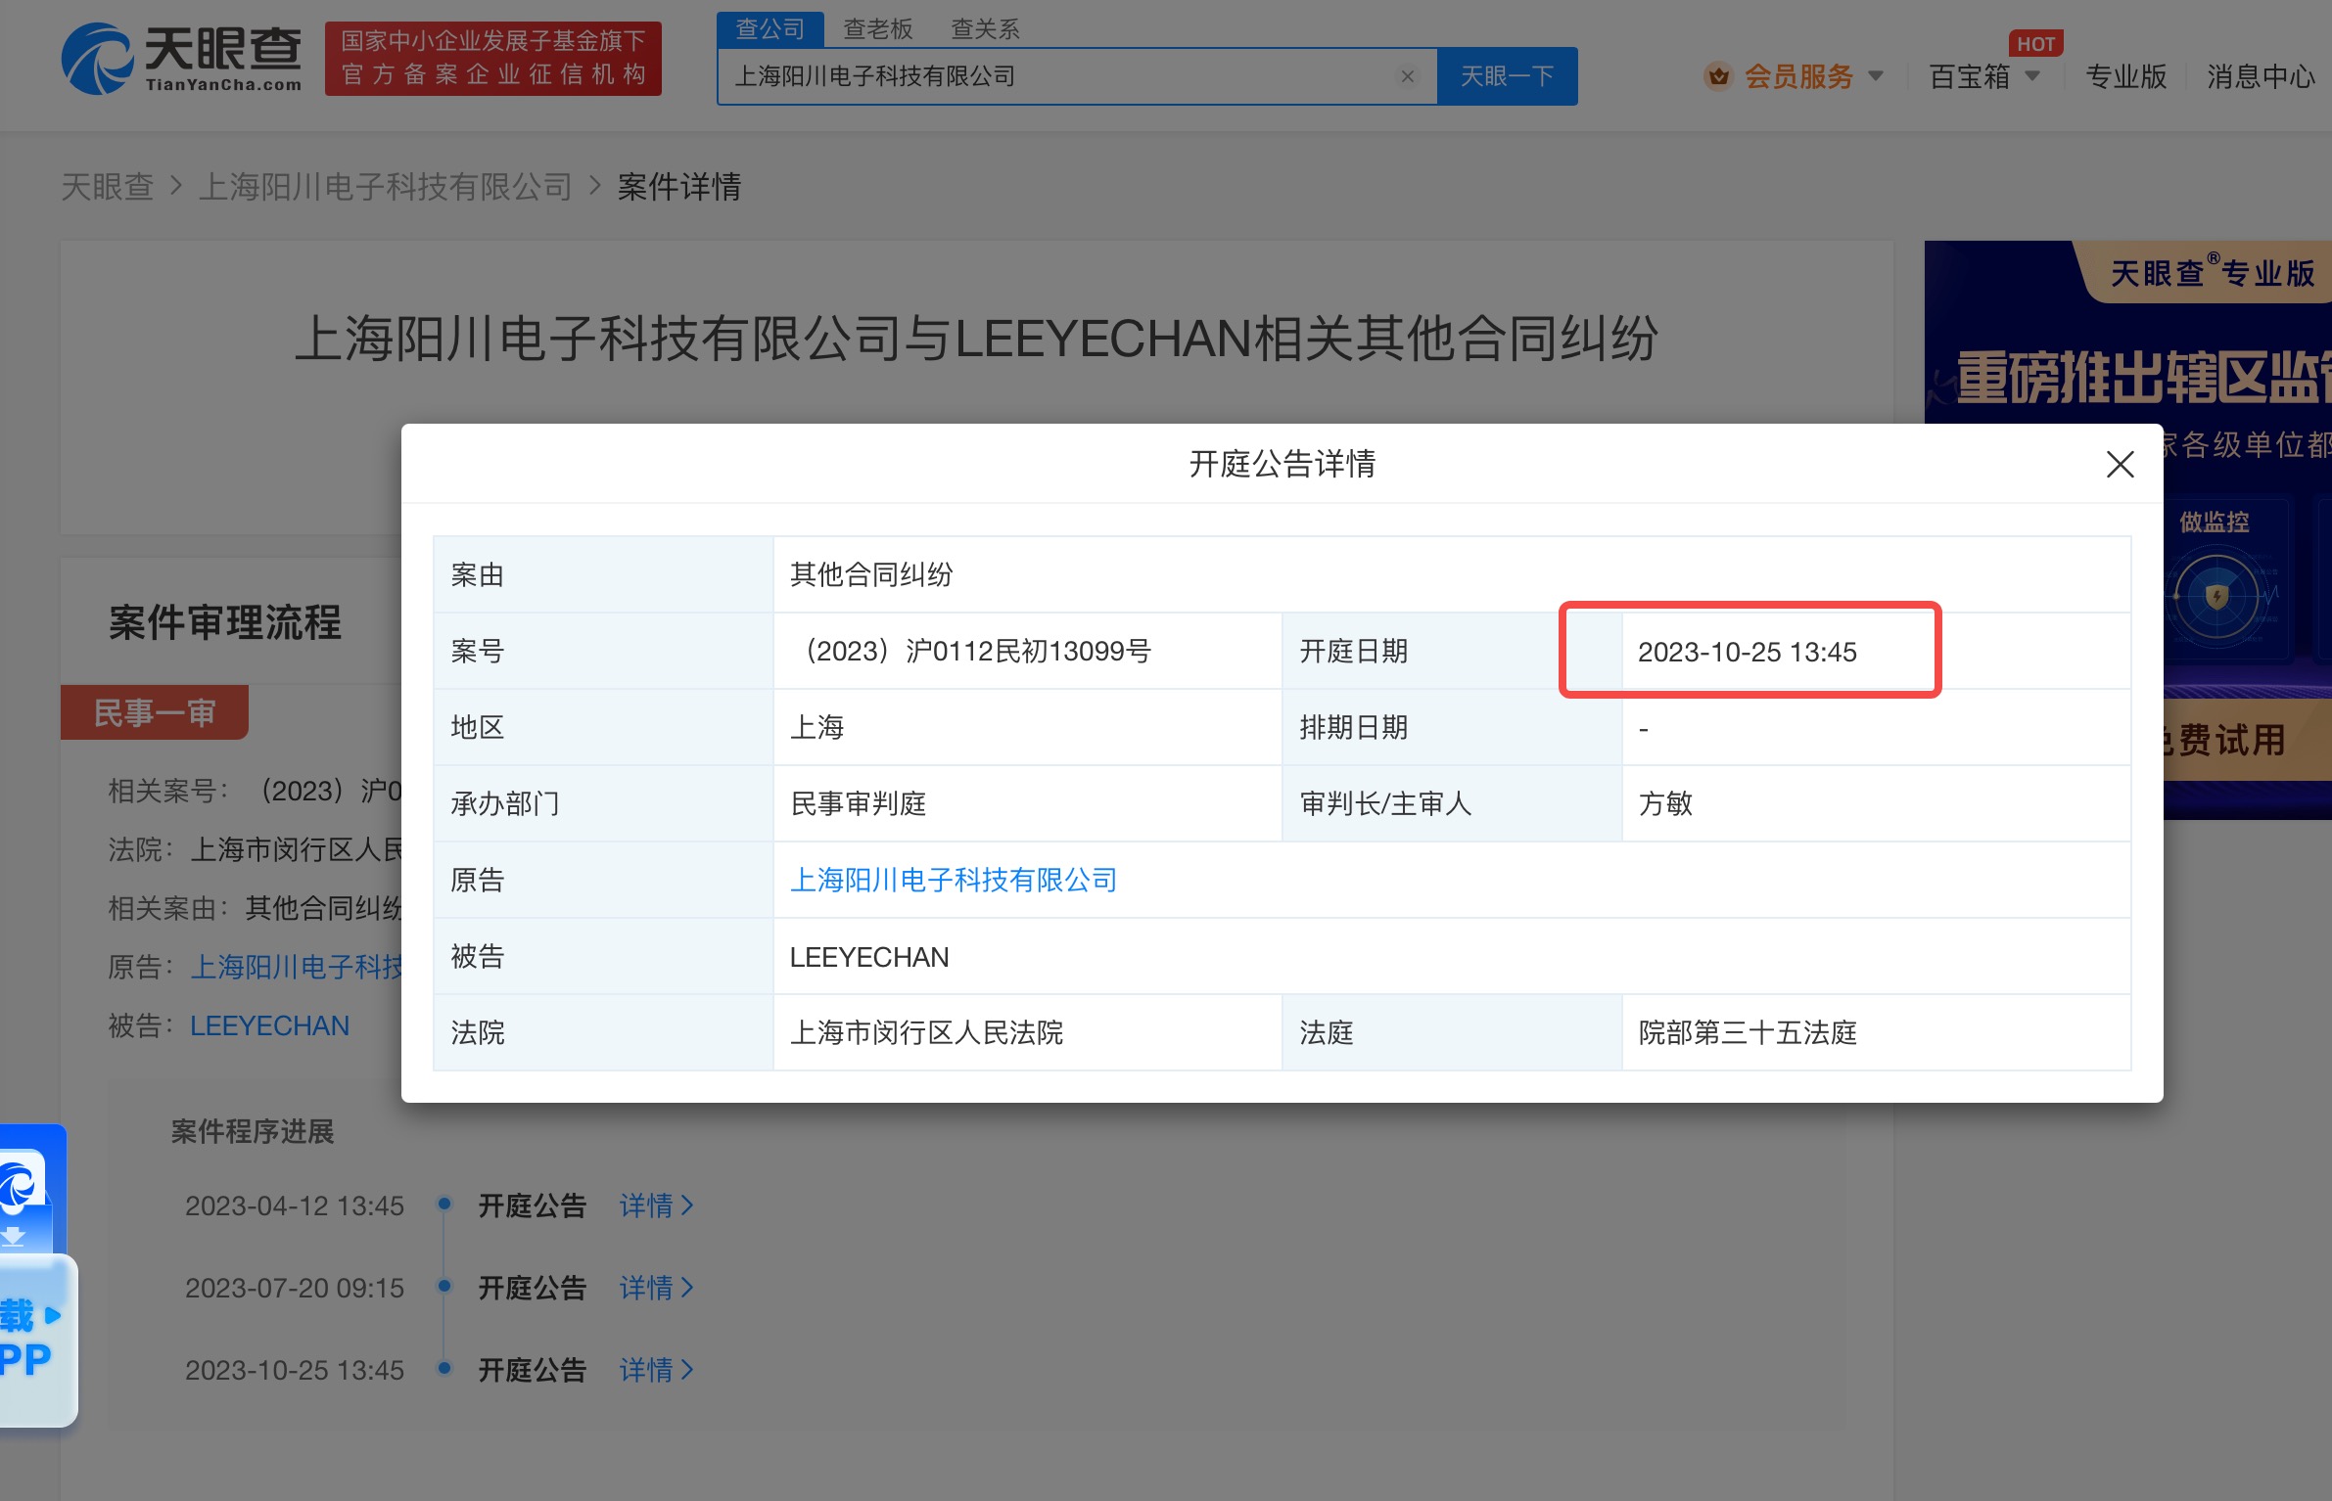2332x1501 pixels.
Task: Open 详情 for 2023-10-25 开庭公告
Action: [x=656, y=1370]
